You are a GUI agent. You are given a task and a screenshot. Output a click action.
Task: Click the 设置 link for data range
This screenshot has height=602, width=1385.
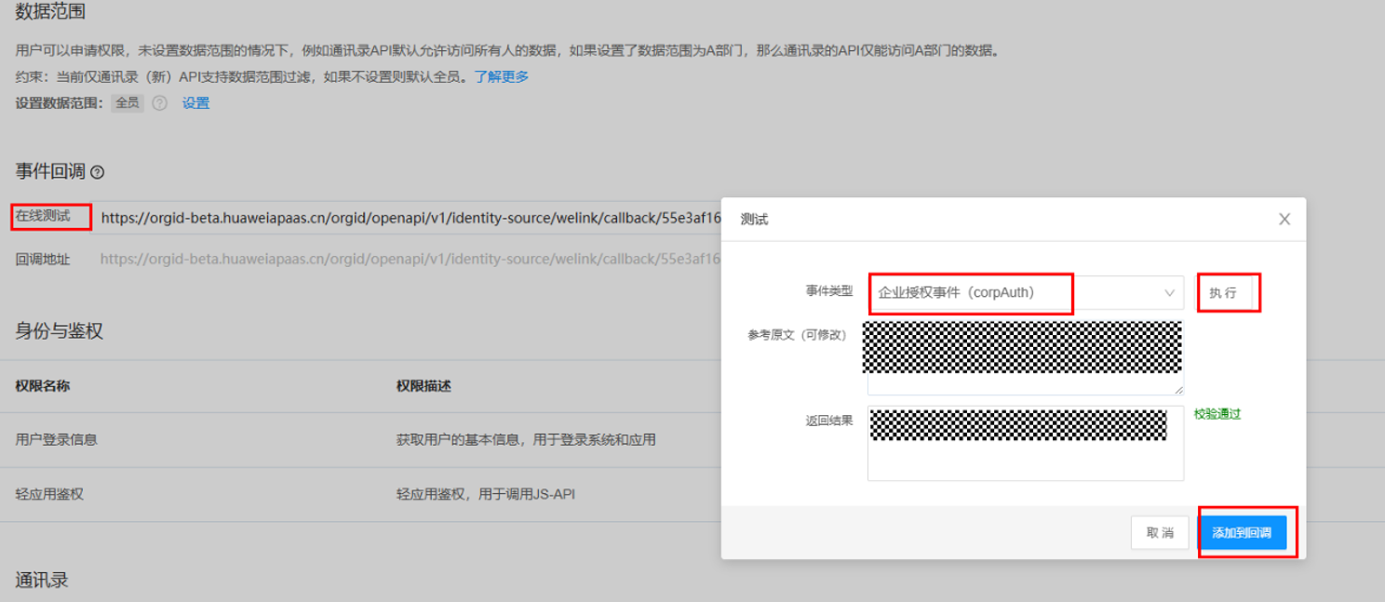(x=195, y=103)
